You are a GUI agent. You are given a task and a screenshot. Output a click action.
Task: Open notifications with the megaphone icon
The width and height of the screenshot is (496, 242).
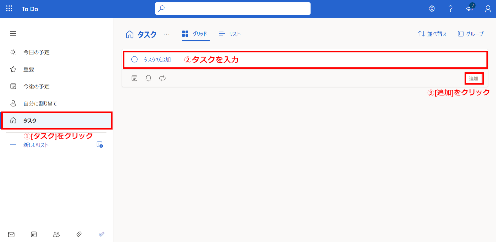(469, 9)
